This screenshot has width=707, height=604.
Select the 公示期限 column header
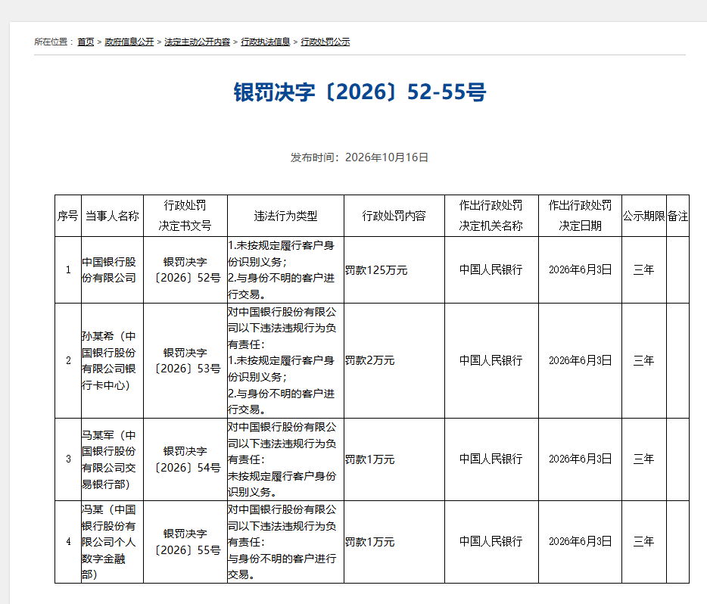point(644,216)
